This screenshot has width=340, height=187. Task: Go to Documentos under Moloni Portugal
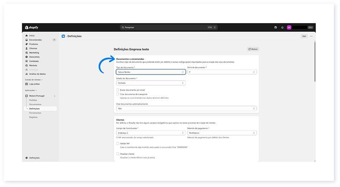pyautogui.click(x=35, y=104)
